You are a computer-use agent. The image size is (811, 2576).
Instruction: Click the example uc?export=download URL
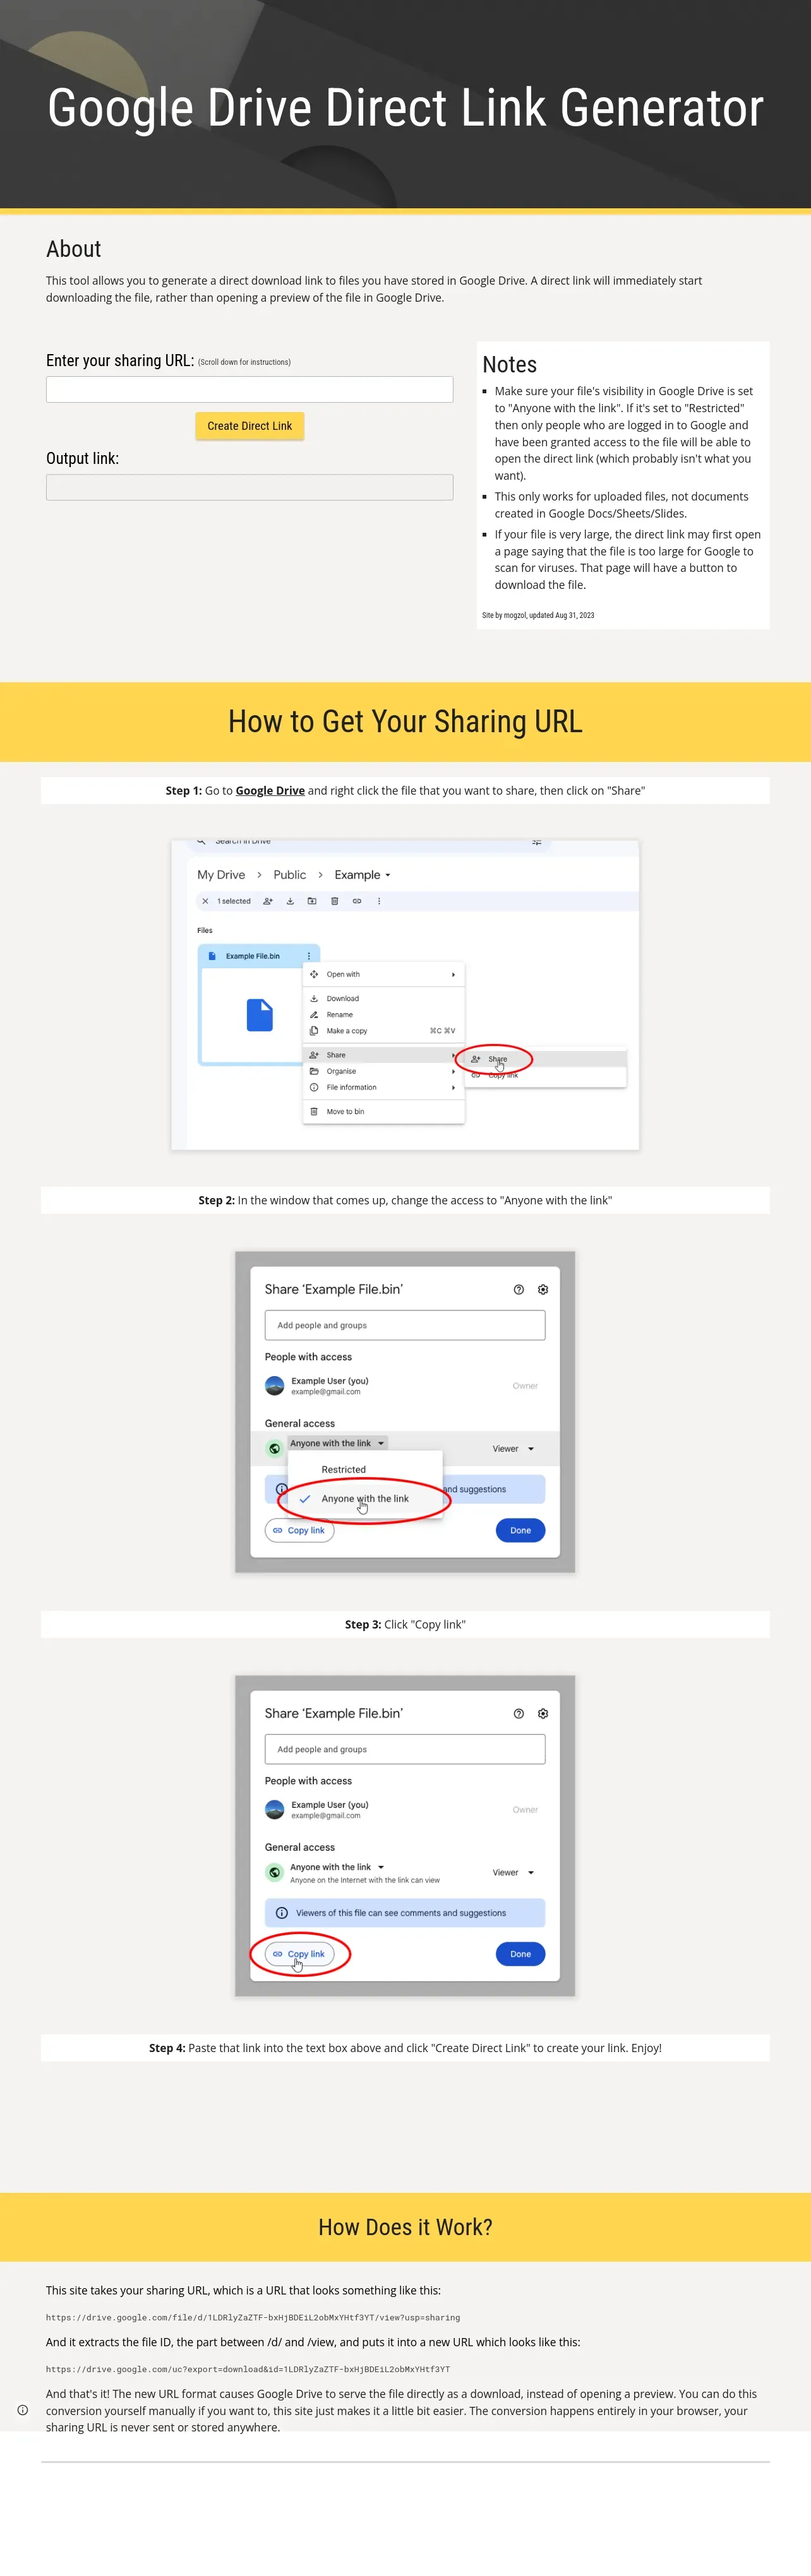[248, 2369]
